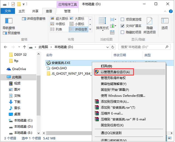Expand the layout gallery More arrow
The height and width of the screenshot is (142, 175).
tap(90, 30)
